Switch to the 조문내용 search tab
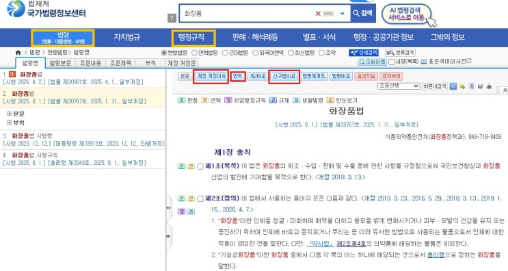 90,63
